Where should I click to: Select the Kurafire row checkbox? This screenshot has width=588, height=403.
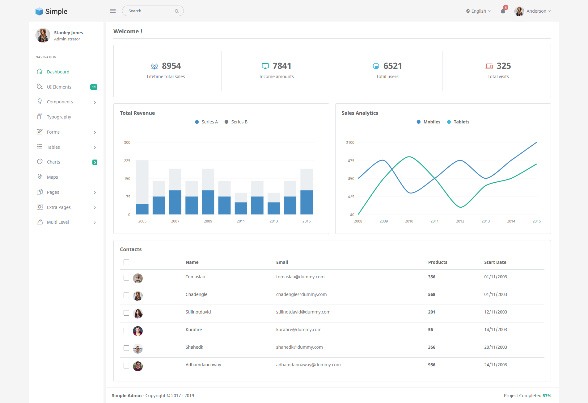pyautogui.click(x=126, y=330)
